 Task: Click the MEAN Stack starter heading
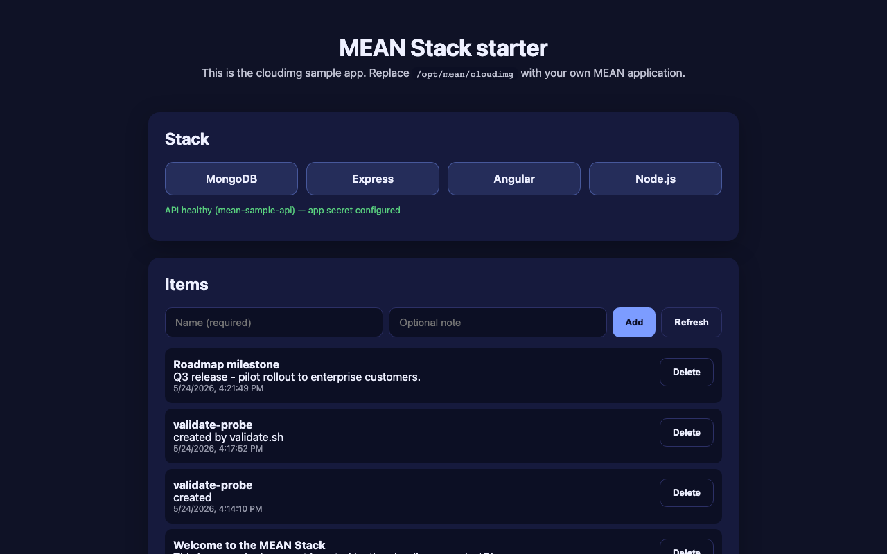pyautogui.click(x=443, y=48)
